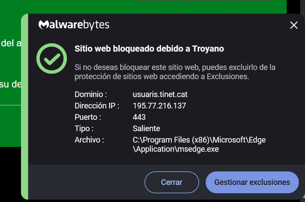Click the Malwarebytes logo in the header
The width and height of the screenshot is (305, 202).
click(74, 25)
